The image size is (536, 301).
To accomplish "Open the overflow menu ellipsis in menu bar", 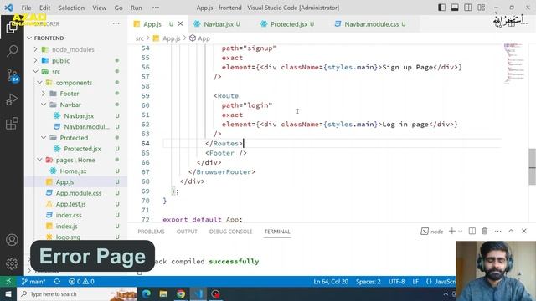I will (x=156, y=8).
